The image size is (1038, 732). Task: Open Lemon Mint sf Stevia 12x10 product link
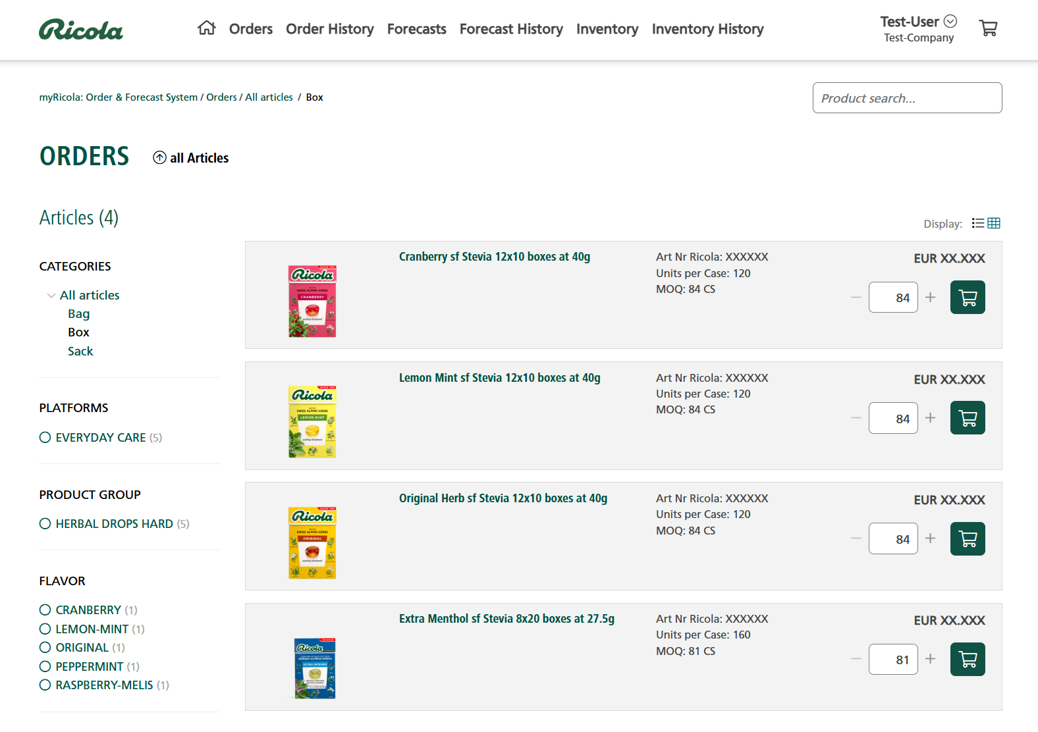500,378
